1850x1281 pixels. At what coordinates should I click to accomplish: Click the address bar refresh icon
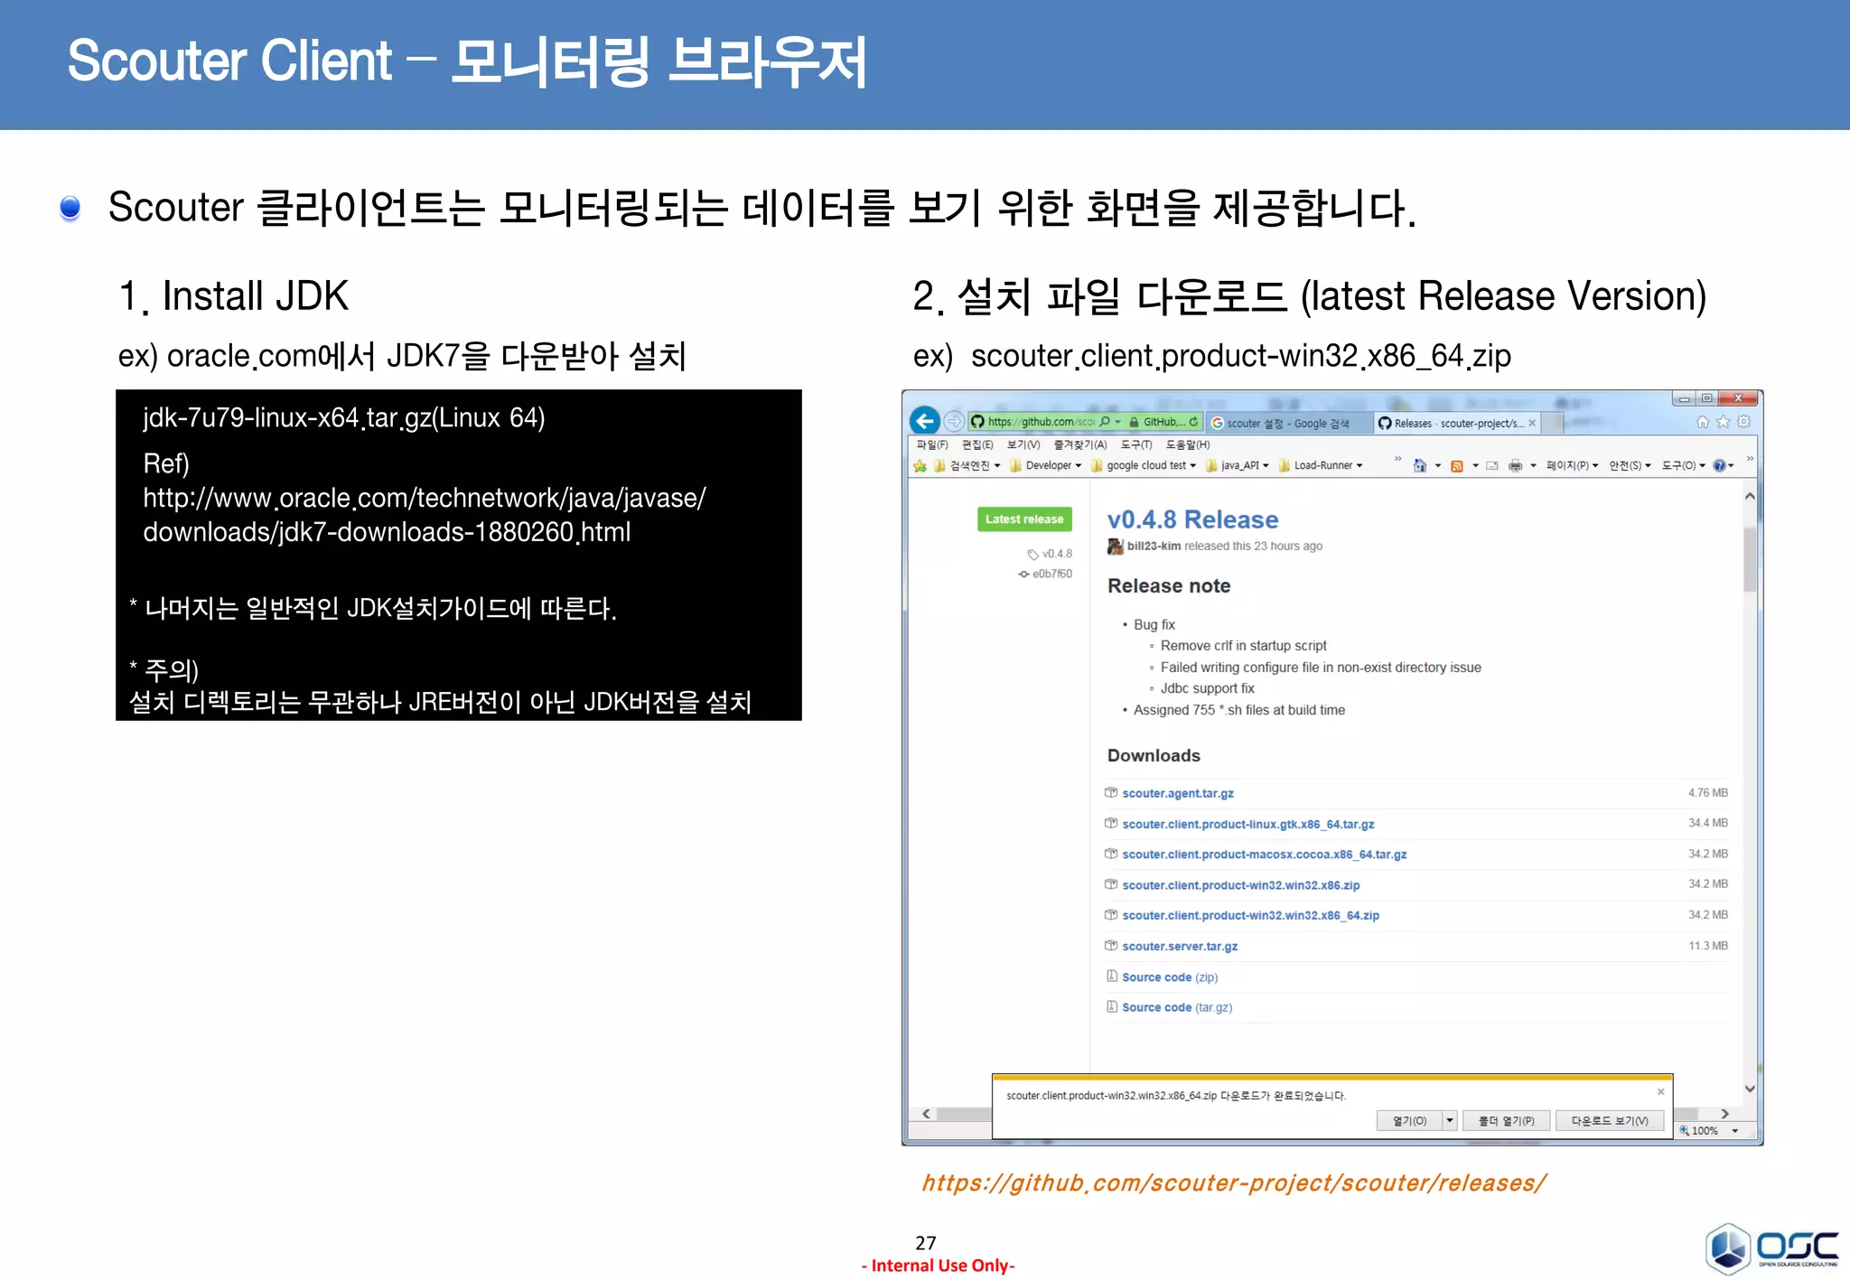point(1193,422)
